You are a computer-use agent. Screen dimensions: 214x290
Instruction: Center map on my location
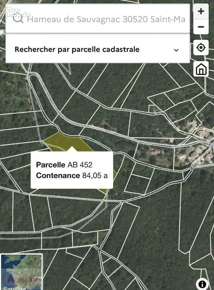click(201, 47)
